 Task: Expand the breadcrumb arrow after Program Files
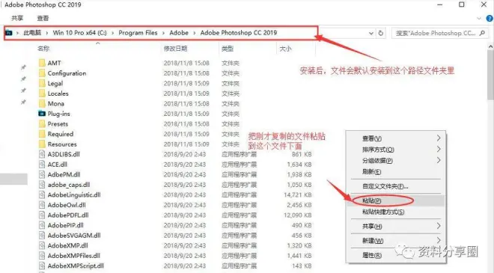click(x=163, y=33)
